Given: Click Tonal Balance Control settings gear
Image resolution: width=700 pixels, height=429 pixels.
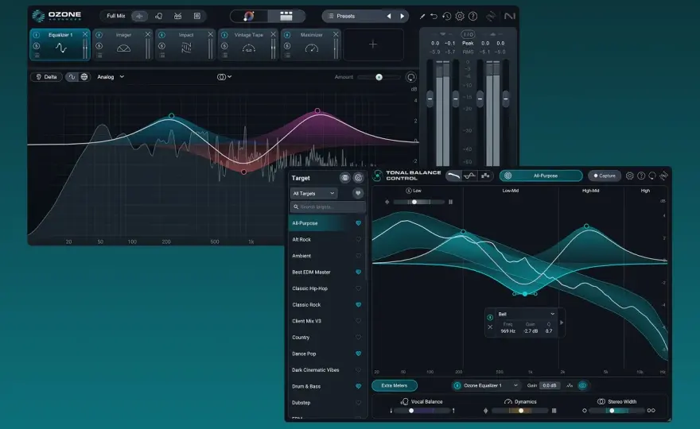Looking at the screenshot, I should (x=629, y=176).
